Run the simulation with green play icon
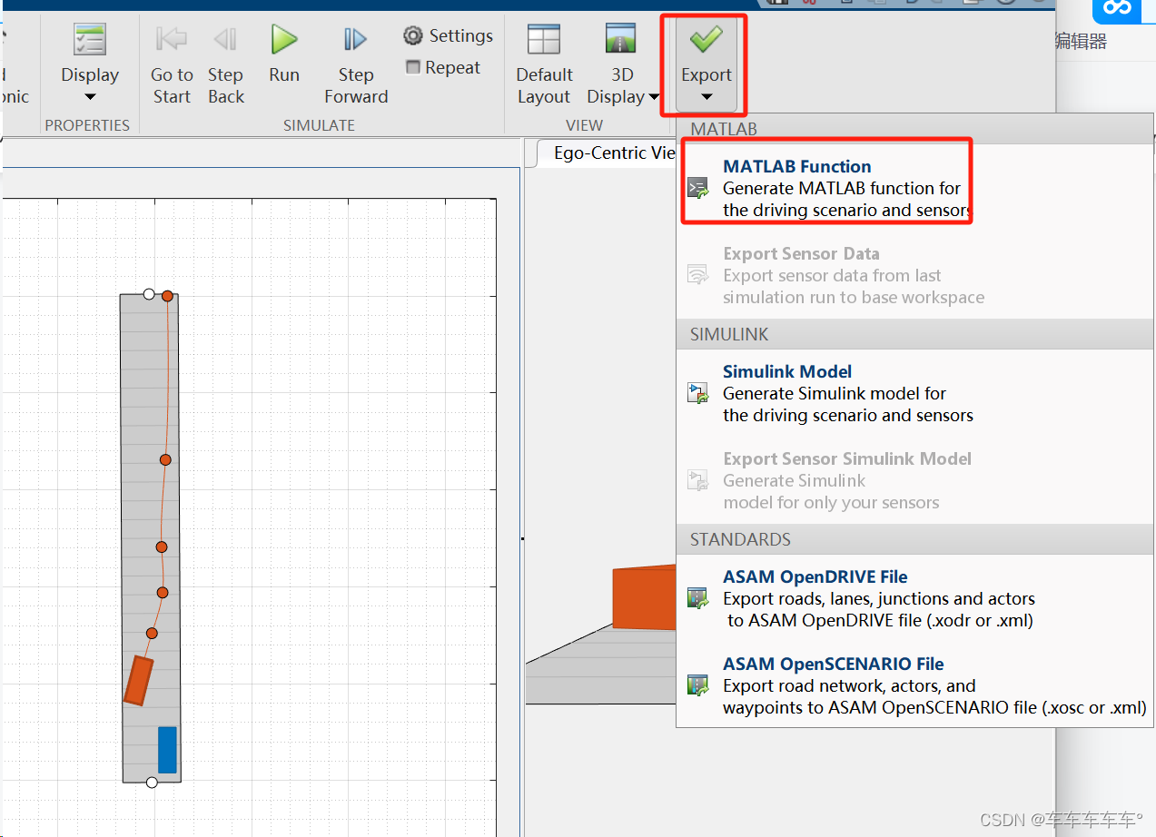This screenshot has width=1156, height=837. pos(284,39)
